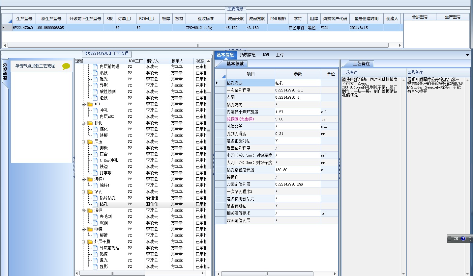
Task: Click the 6v2214x9a0.drl program value
Action: click(x=289, y=90)
